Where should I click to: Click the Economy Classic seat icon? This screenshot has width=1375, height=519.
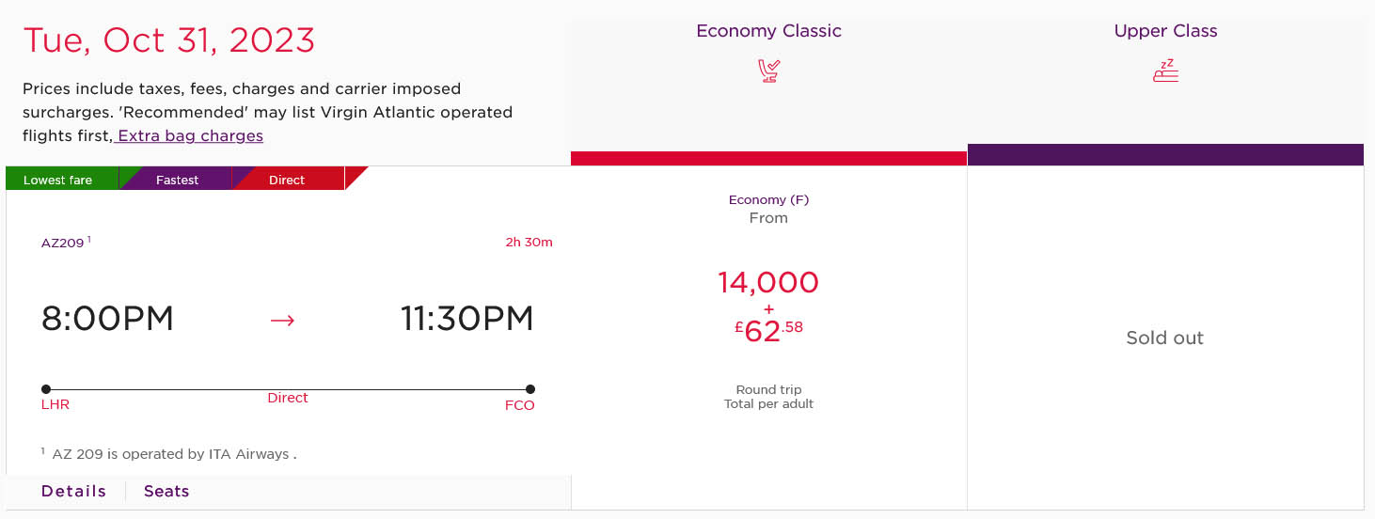tap(769, 71)
